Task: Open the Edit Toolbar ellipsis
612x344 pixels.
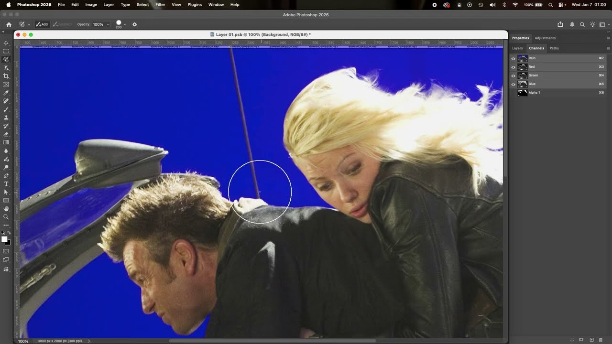Action: pyautogui.click(x=6, y=225)
